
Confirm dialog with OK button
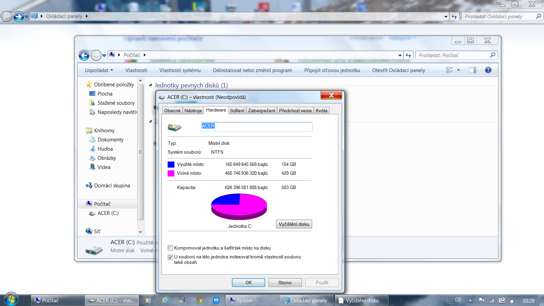point(249,283)
